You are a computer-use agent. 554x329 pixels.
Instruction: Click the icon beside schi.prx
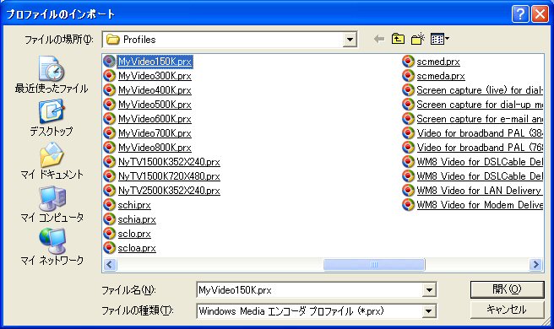109,205
